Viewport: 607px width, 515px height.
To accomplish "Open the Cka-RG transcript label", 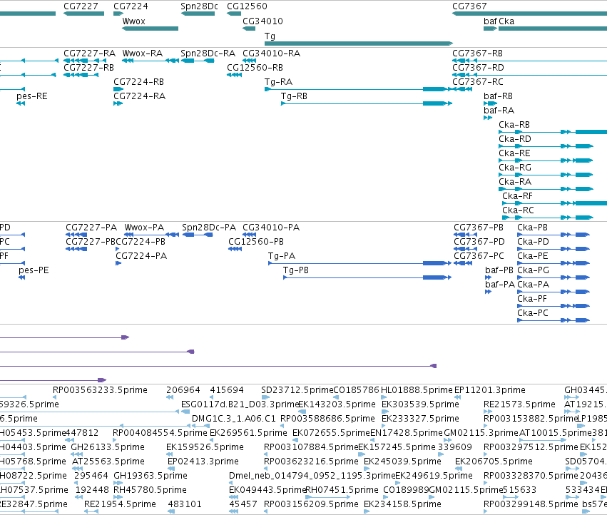I will pos(515,168).
